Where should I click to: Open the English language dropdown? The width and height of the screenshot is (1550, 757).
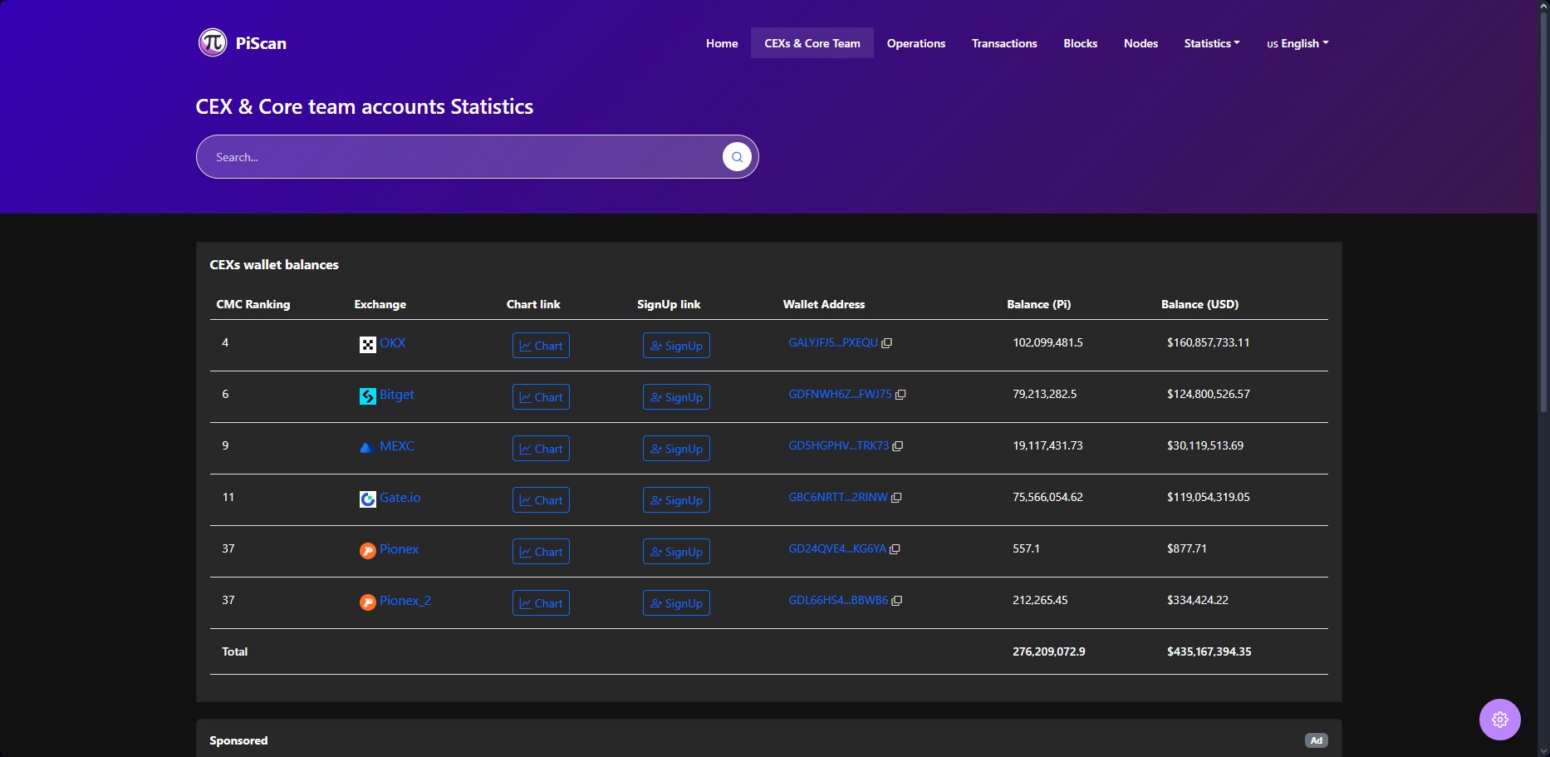coord(1297,43)
